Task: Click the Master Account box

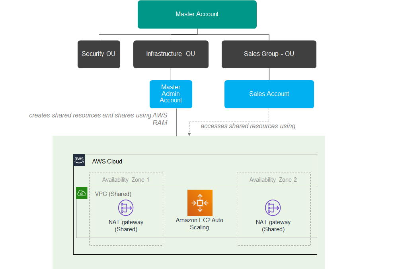Action: 197,14
